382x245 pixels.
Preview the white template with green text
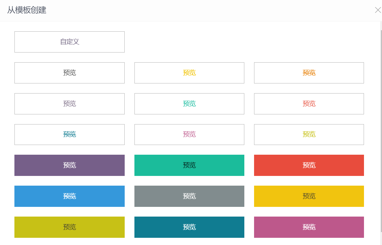click(x=189, y=104)
